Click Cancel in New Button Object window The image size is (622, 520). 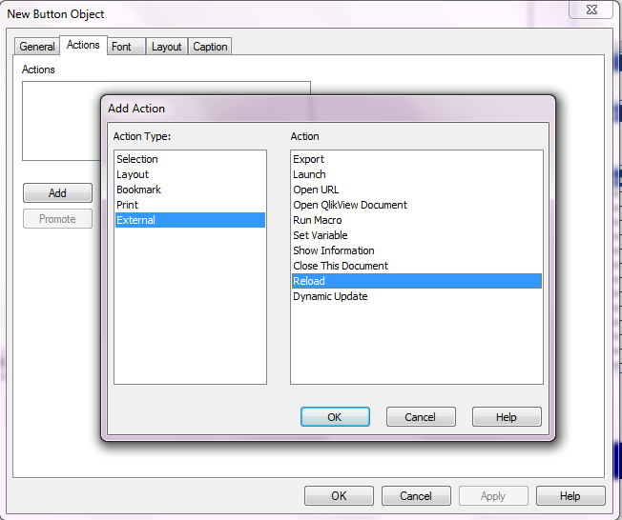[x=416, y=496]
